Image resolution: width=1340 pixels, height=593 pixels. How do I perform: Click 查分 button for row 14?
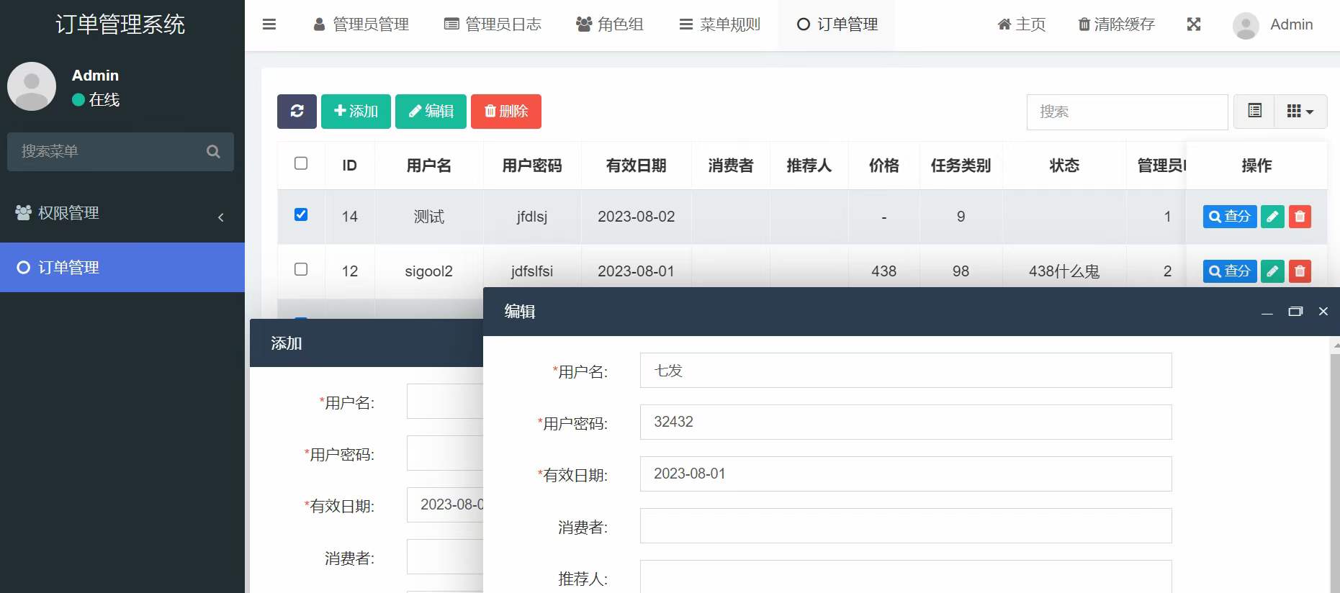point(1230,217)
